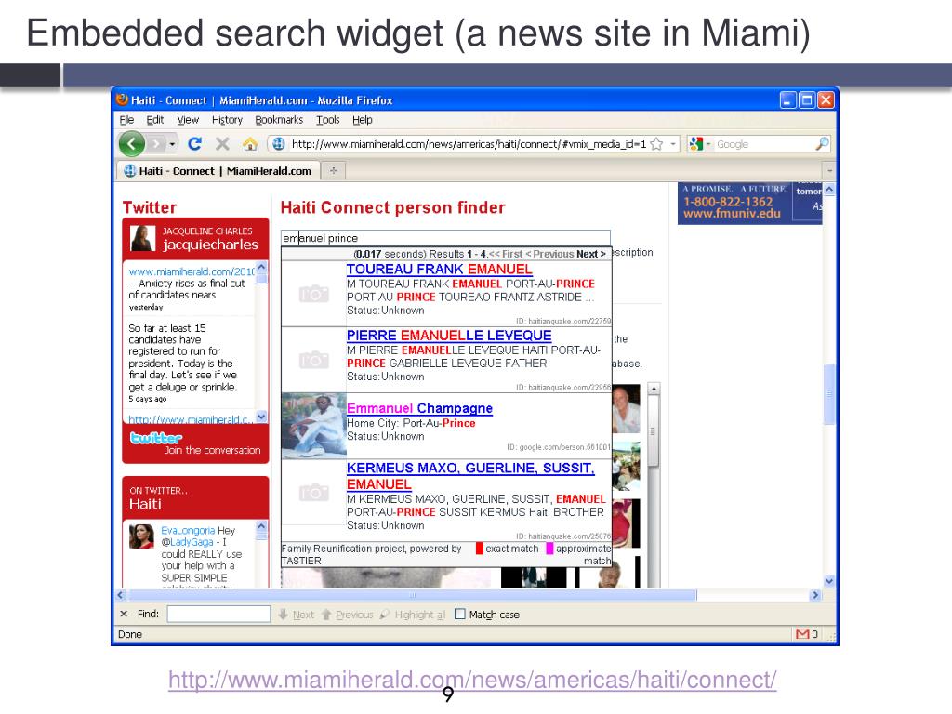The image size is (952, 714).
Task: Click the horizontal scrollbar left arrow
Action: click(120, 595)
